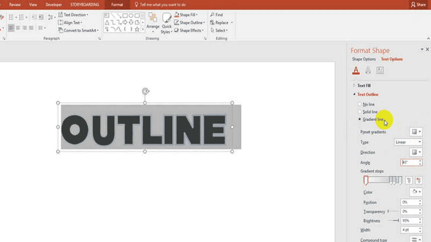Open the Shape Outline dropdown
431x242 pixels.
pos(190,23)
